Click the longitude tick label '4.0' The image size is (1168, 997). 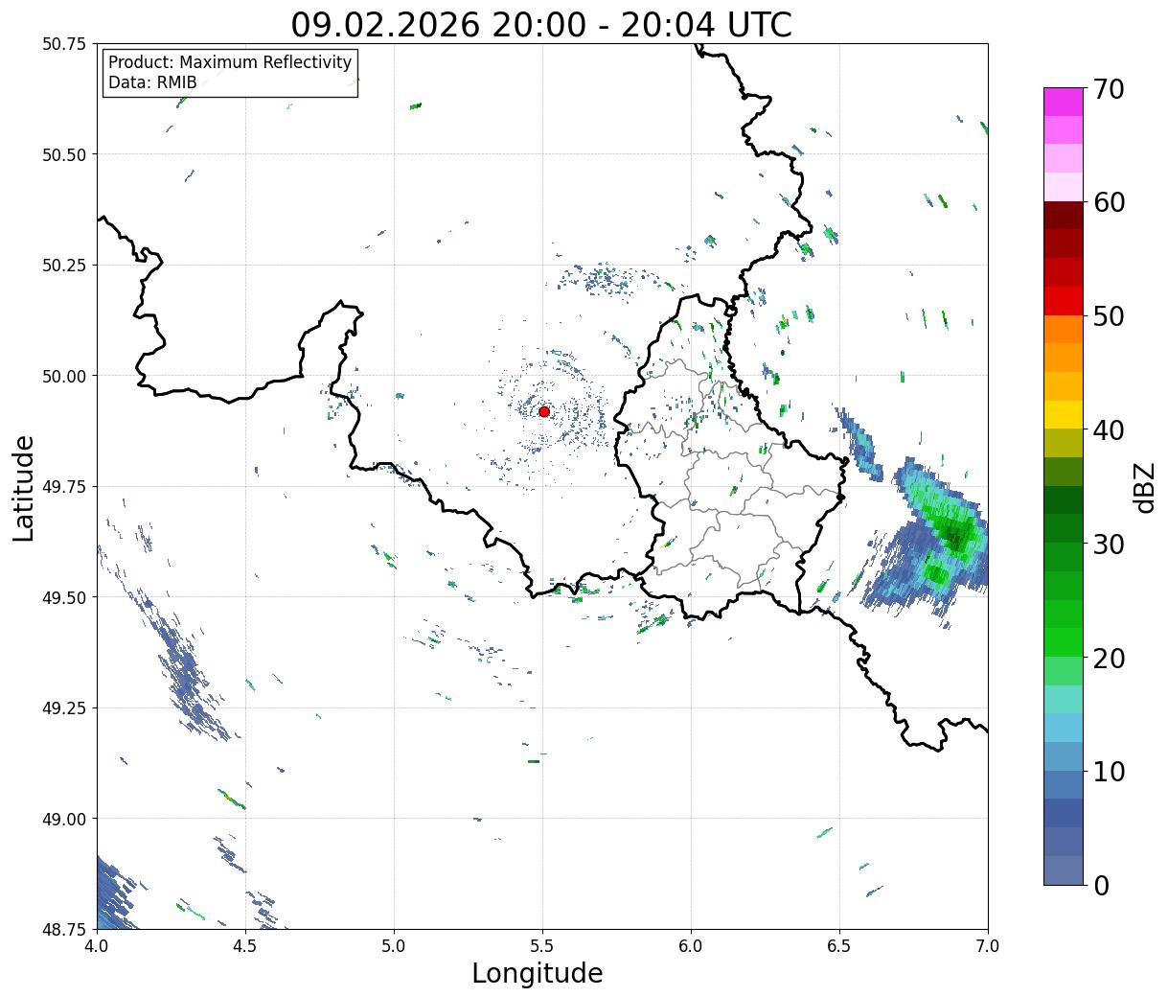tap(97, 946)
